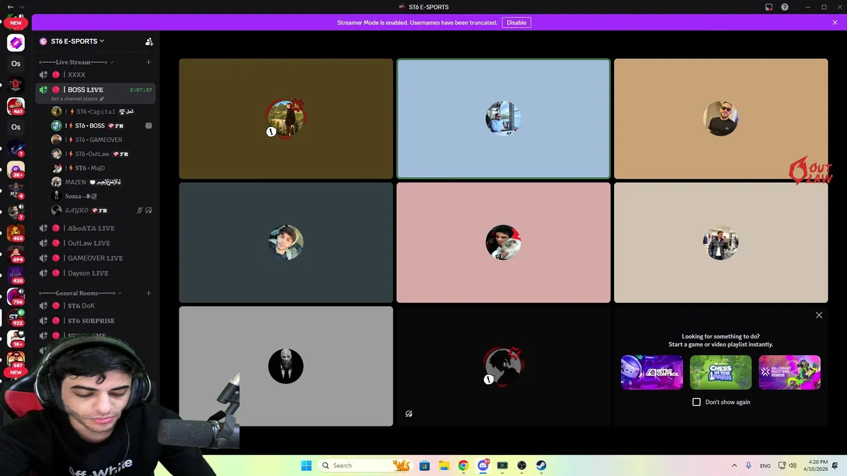Click the taskbar Search box

tap(365, 465)
